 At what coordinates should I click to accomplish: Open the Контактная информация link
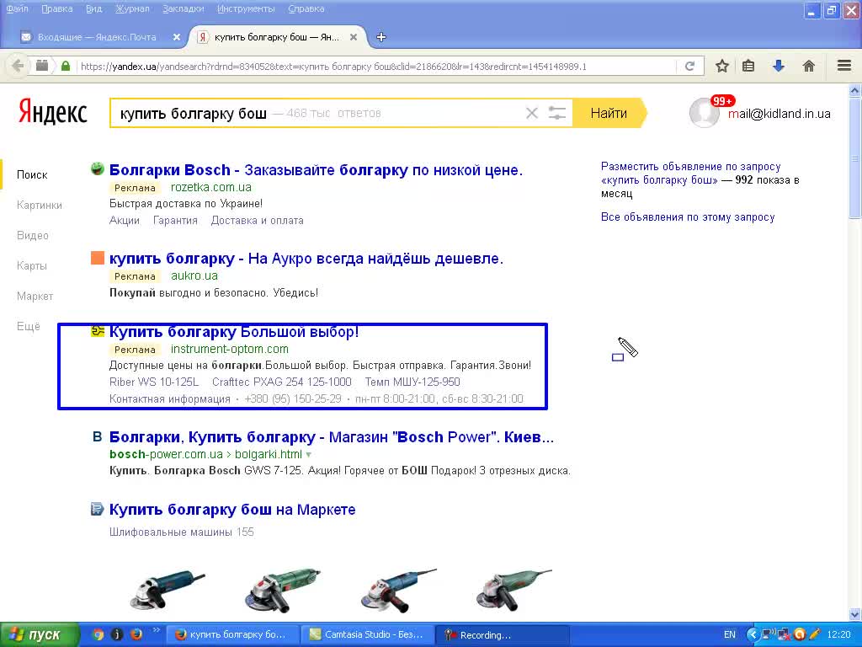[x=170, y=398]
